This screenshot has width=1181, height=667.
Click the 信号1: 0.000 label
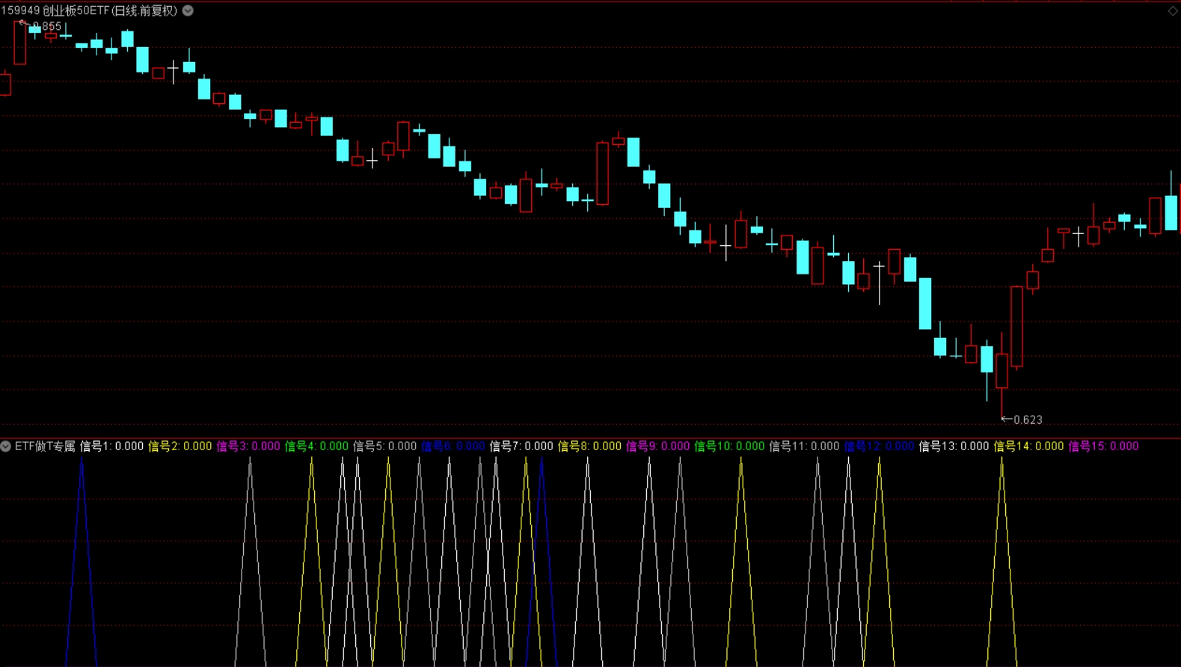pos(111,446)
